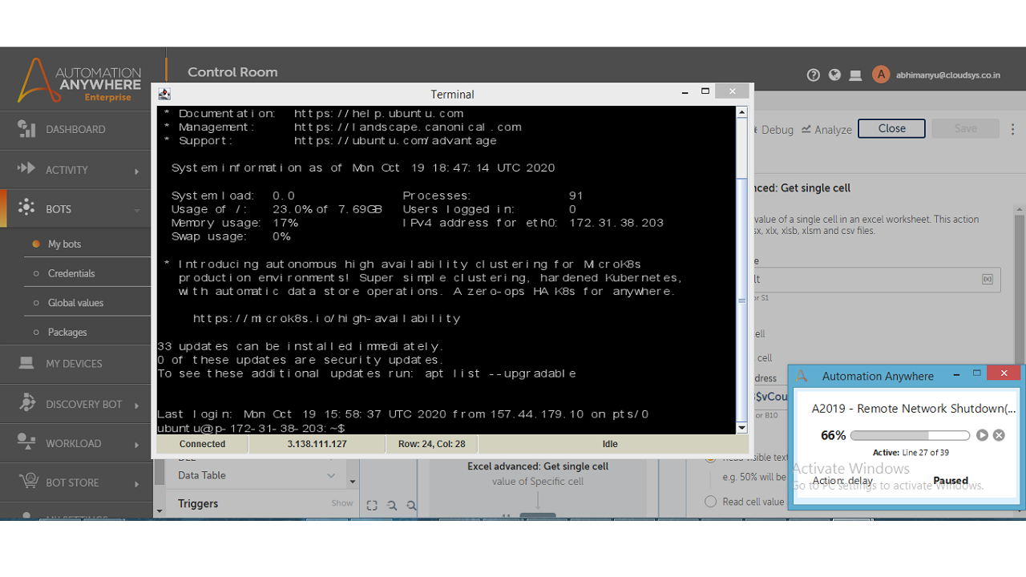Click the Connected status in Terminal

tap(203, 444)
